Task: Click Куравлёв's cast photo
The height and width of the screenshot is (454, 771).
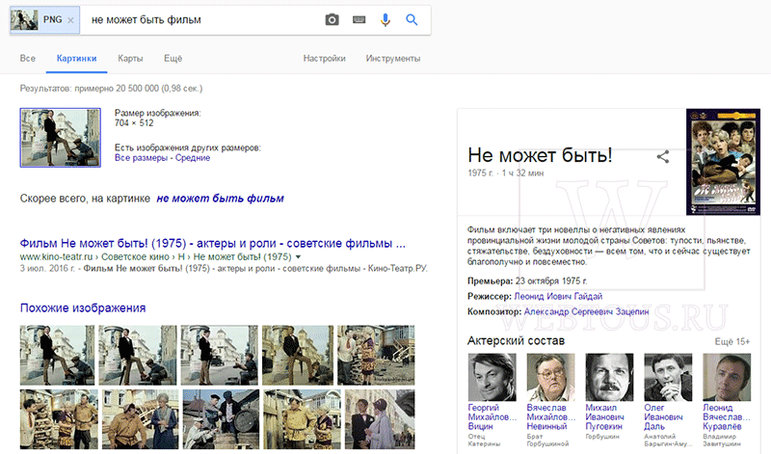Action: pos(727,377)
